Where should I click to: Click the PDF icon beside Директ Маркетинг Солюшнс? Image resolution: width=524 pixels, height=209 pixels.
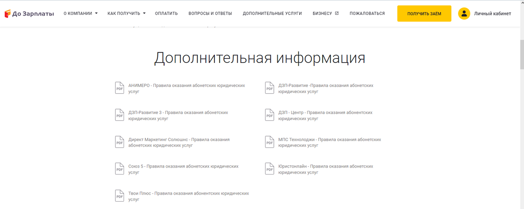(119, 142)
